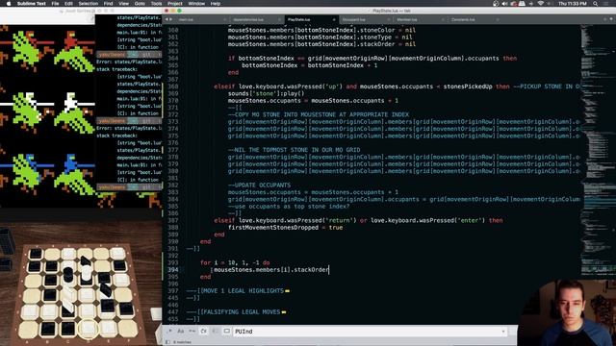Open the find history dropdown arrow

503,332
